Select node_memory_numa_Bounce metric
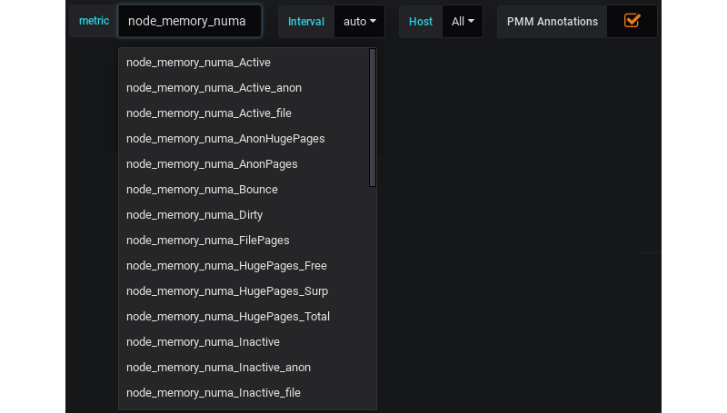Image resolution: width=727 pixels, height=413 pixels. [202, 190]
